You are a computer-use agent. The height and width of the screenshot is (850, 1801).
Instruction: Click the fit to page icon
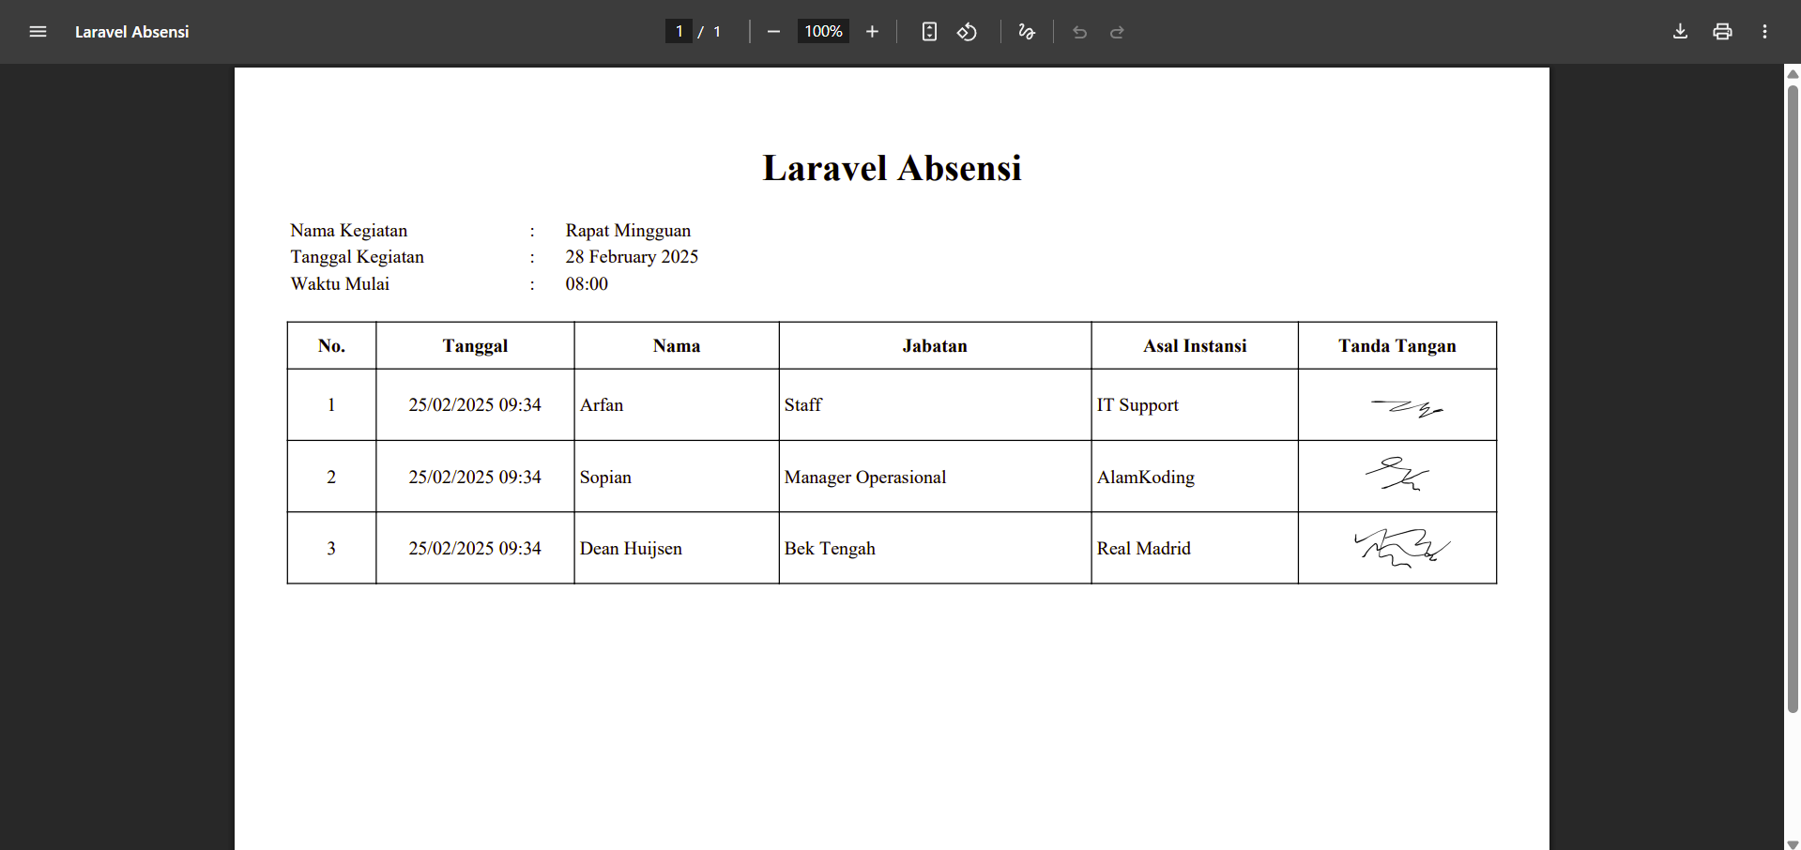click(x=929, y=32)
